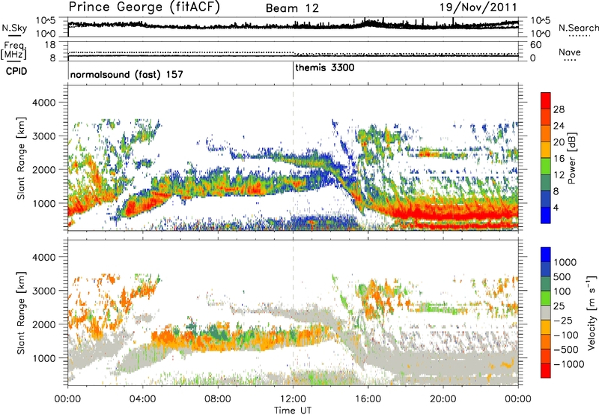Click the 'Beam 12' label

pyautogui.click(x=292, y=8)
